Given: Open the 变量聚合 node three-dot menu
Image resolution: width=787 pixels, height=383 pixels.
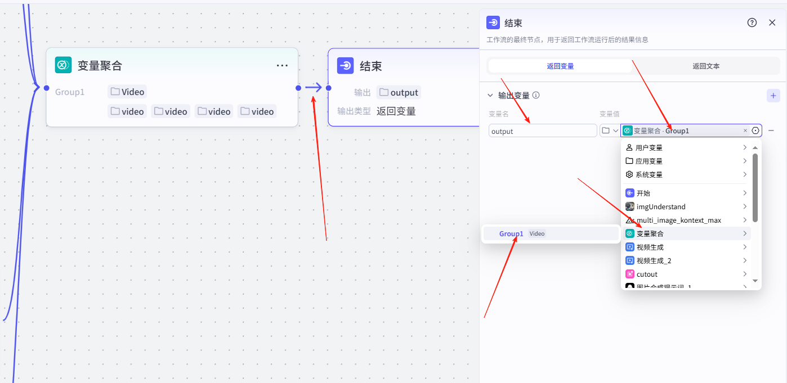Looking at the screenshot, I should click(x=282, y=66).
